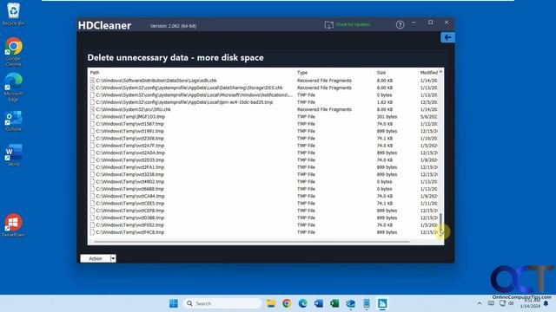Viewport: 556px width, 312px height.
Task: Select the tpm-ac4-1bdc-bad35.tmp file row
Action: (264, 102)
